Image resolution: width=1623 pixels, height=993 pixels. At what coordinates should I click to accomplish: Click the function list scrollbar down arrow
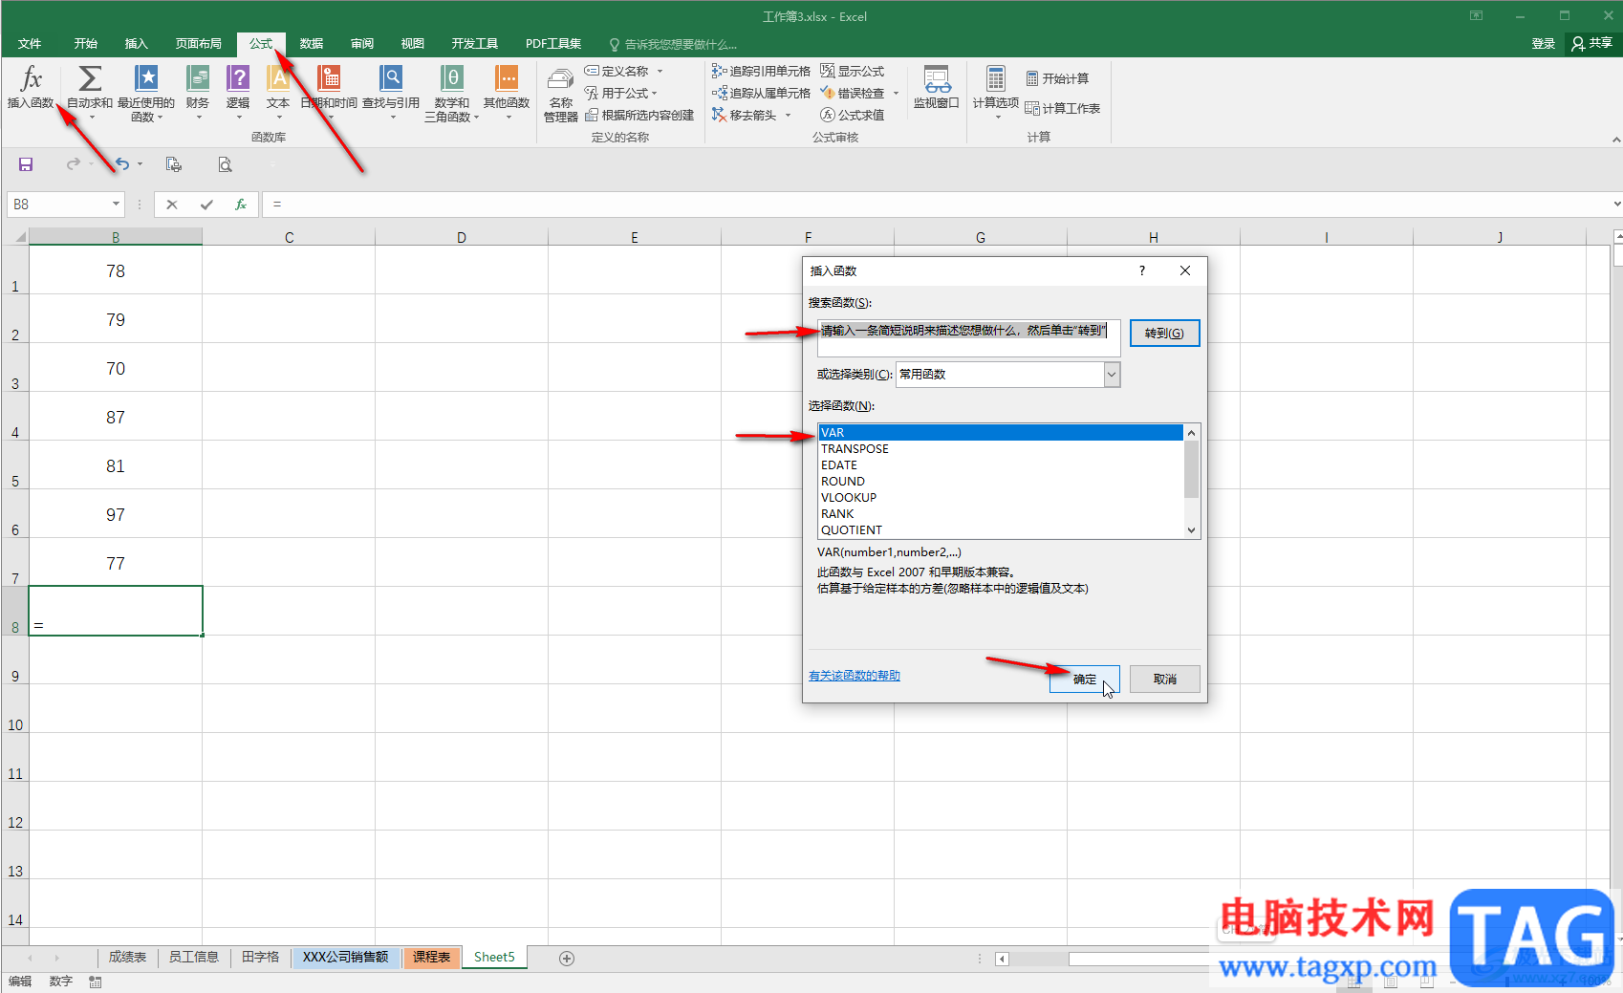click(1191, 529)
